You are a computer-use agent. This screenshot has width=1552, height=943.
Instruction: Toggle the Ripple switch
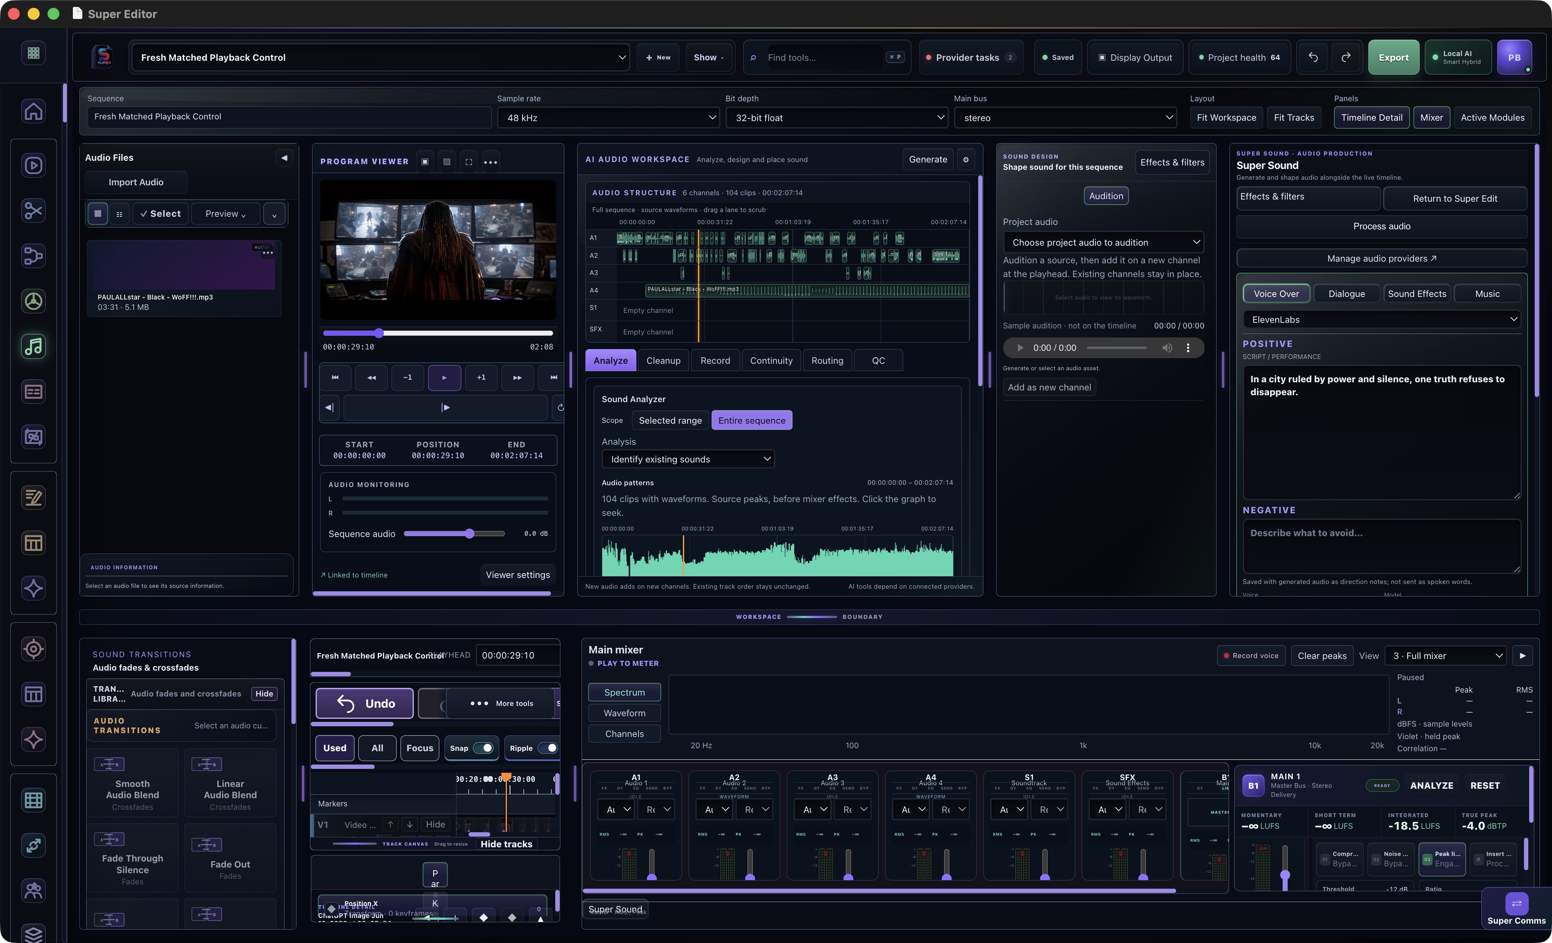549,748
